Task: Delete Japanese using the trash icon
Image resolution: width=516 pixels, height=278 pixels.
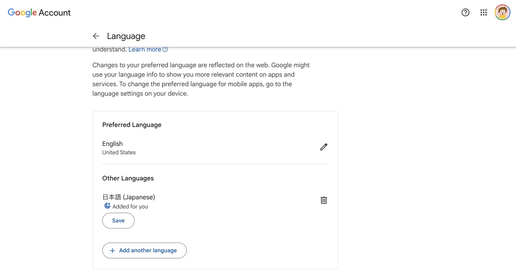Action: pos(324,200)
